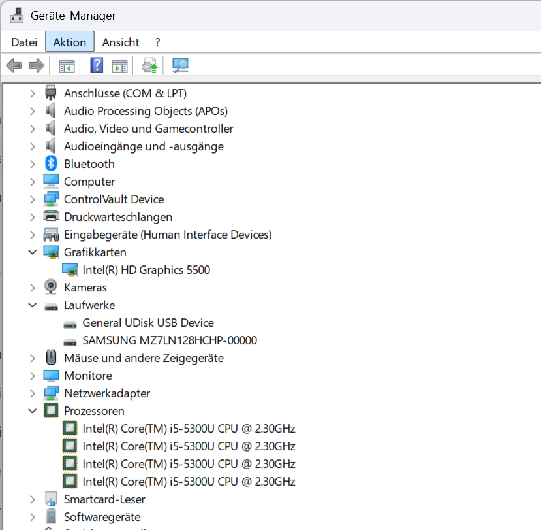Select SAMSUNG MZ7LN128HCHP-00000 drive entry
Screen dimensions: 541x530
[170, 340]
